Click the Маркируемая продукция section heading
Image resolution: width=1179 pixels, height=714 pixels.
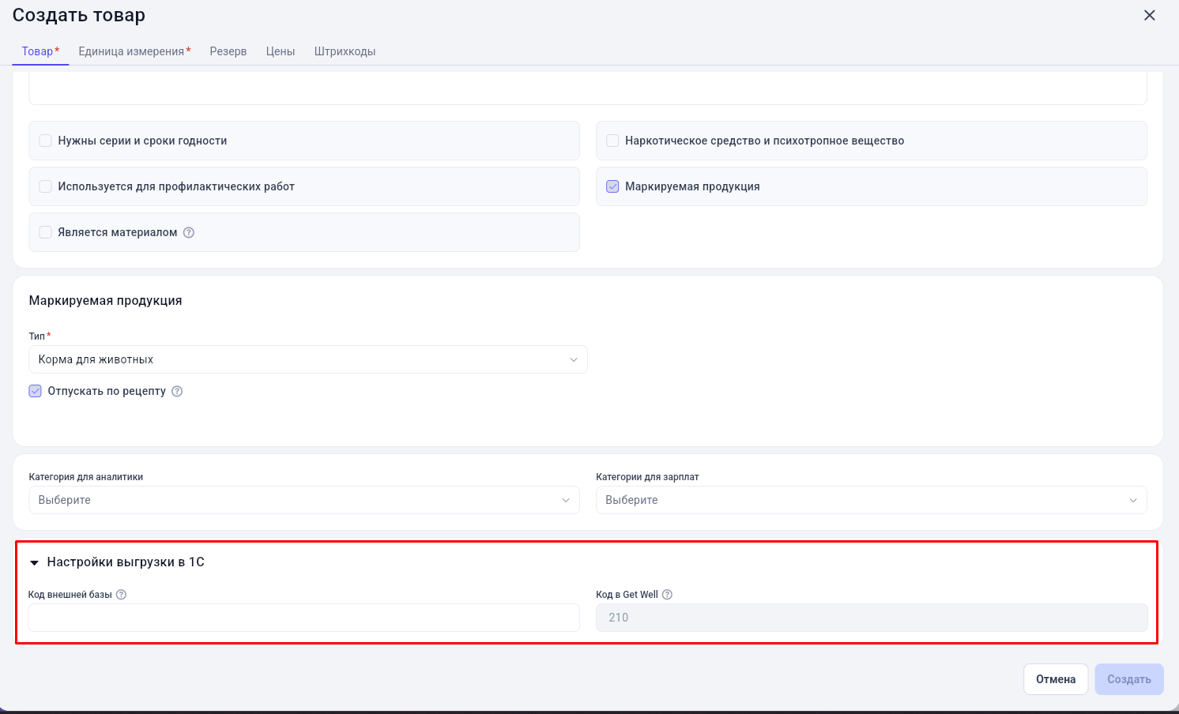point(105,301)
